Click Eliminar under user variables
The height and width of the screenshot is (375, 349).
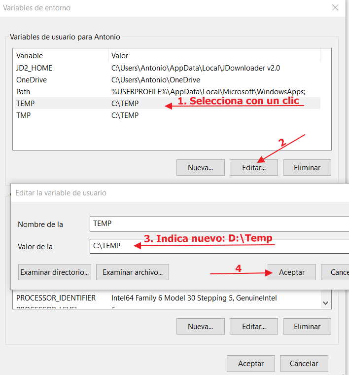(307, 167)
